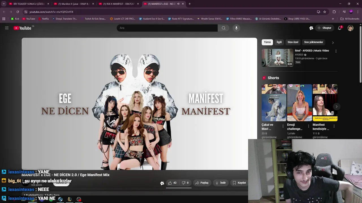Close the MANİFEST x EGE tab
362x203 pixels.
tap(183, 4)
